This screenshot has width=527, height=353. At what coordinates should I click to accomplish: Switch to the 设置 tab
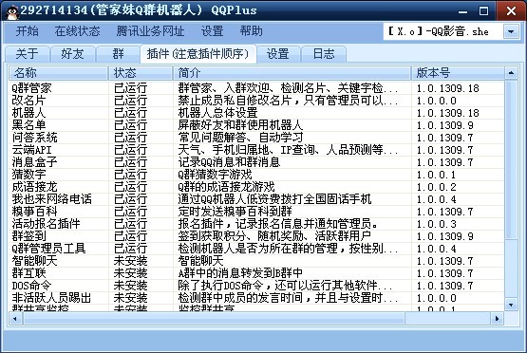click(278, 54)
